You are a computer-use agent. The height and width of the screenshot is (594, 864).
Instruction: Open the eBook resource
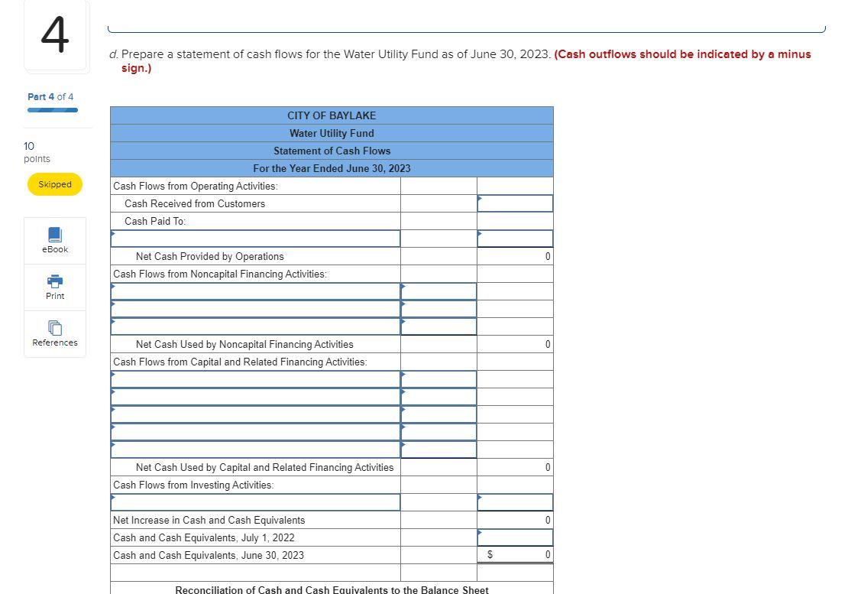pyautogui.click(x=54, y=239)
